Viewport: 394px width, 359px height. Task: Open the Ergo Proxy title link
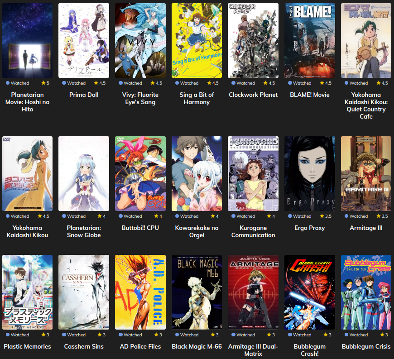pyautogui.click(x=310, y=228)
